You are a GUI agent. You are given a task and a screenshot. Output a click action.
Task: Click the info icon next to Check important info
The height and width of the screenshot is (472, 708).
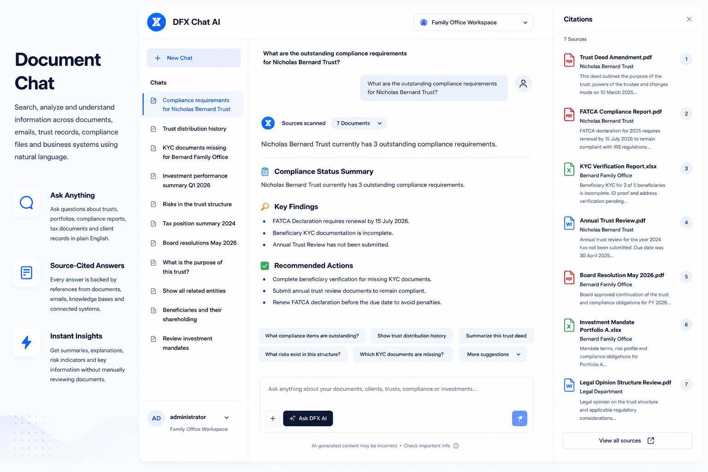tap(456, 446)
